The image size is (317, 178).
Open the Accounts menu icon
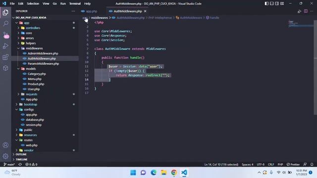[x=5, y=145]
